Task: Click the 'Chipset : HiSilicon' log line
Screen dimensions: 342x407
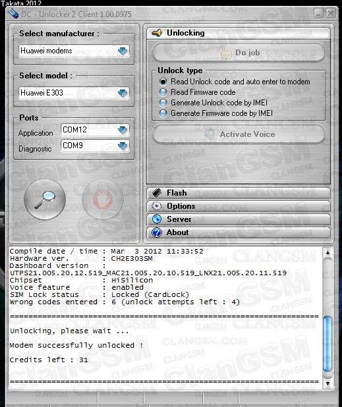Action: 81,281
